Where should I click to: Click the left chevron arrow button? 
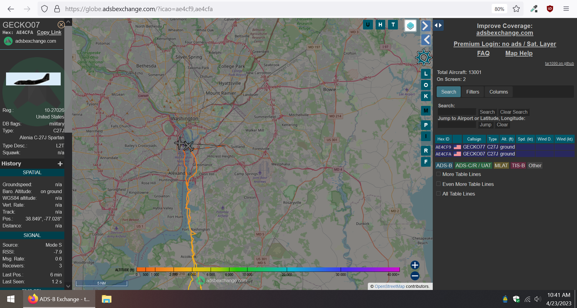click(x=426, y=40)
